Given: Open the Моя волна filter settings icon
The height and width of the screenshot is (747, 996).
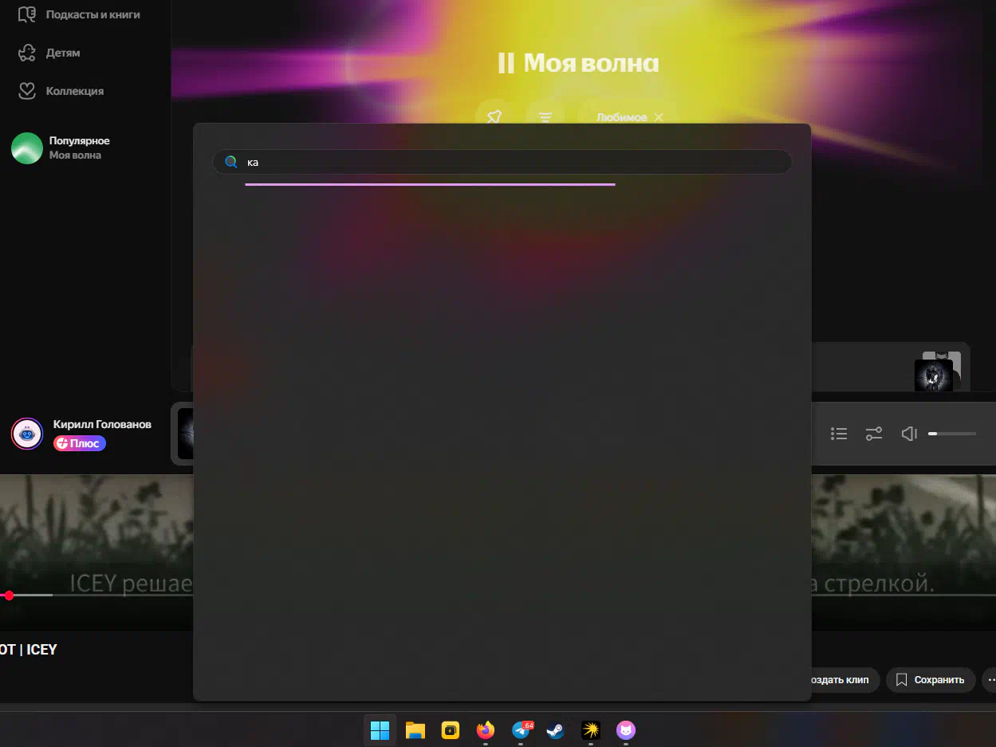Looking at the screenshot, I should coord(545,117).
